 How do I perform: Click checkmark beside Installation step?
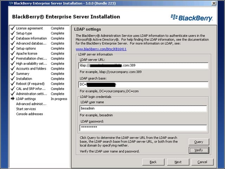point(13,78)
